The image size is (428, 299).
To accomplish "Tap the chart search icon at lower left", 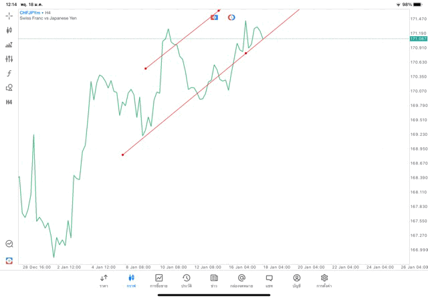I will 9,244.
